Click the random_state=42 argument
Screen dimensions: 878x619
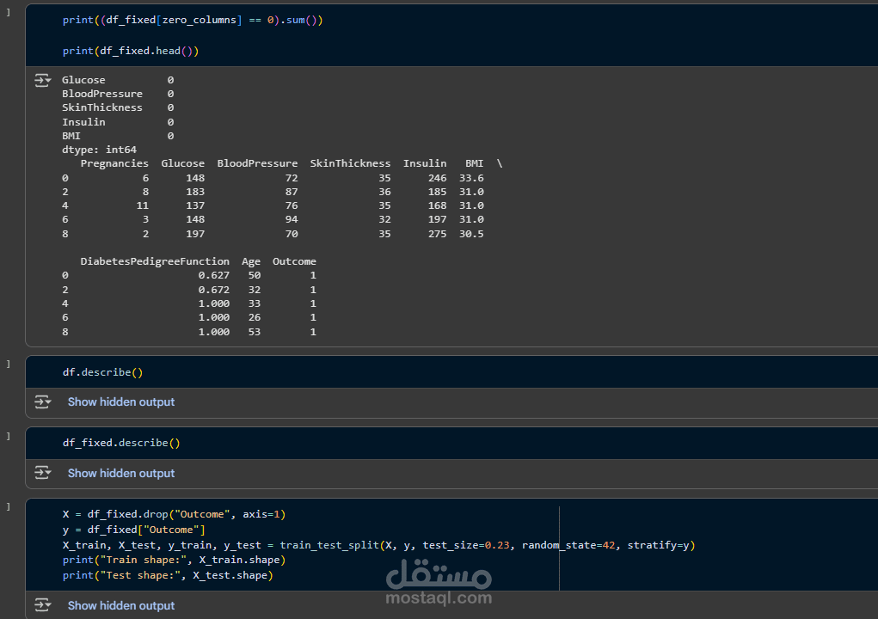click(568, 545)
